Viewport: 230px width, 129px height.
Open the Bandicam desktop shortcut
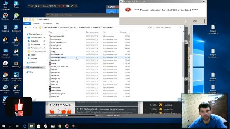5,16
